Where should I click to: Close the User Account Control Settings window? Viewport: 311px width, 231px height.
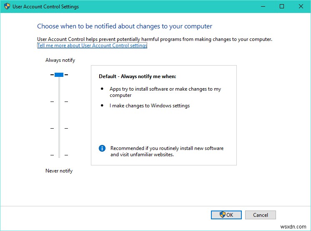(301, 6)
